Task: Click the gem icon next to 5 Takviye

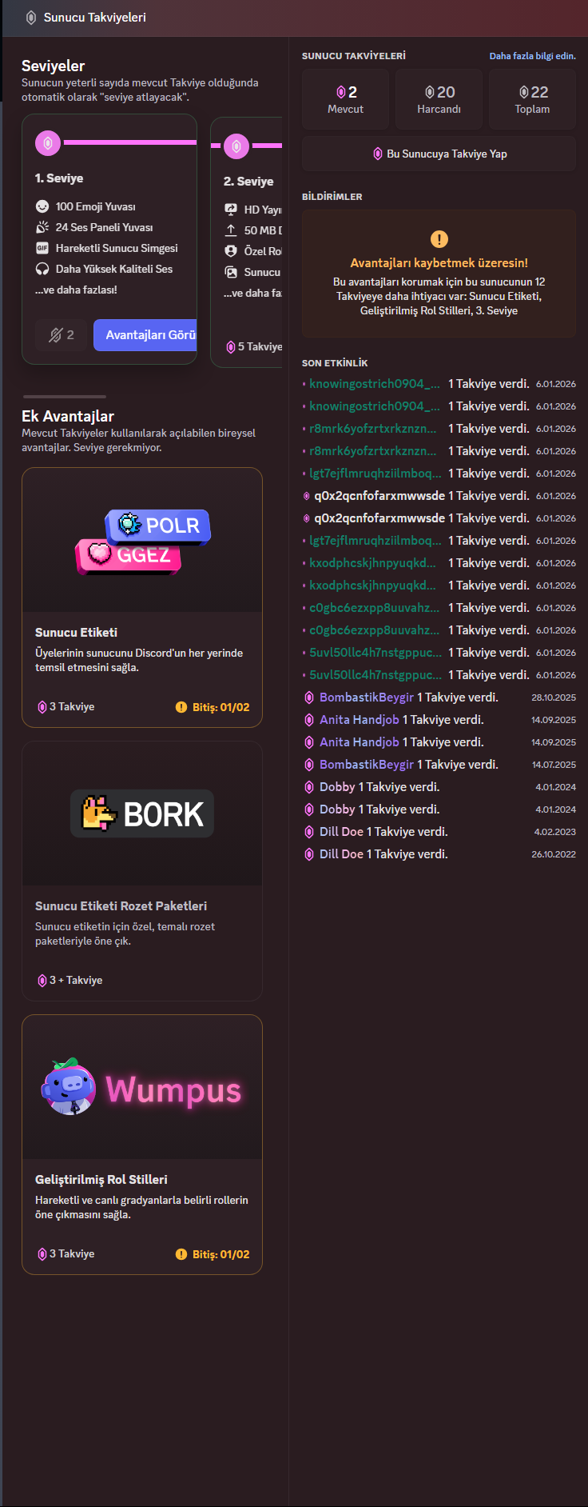Action: 231,346
